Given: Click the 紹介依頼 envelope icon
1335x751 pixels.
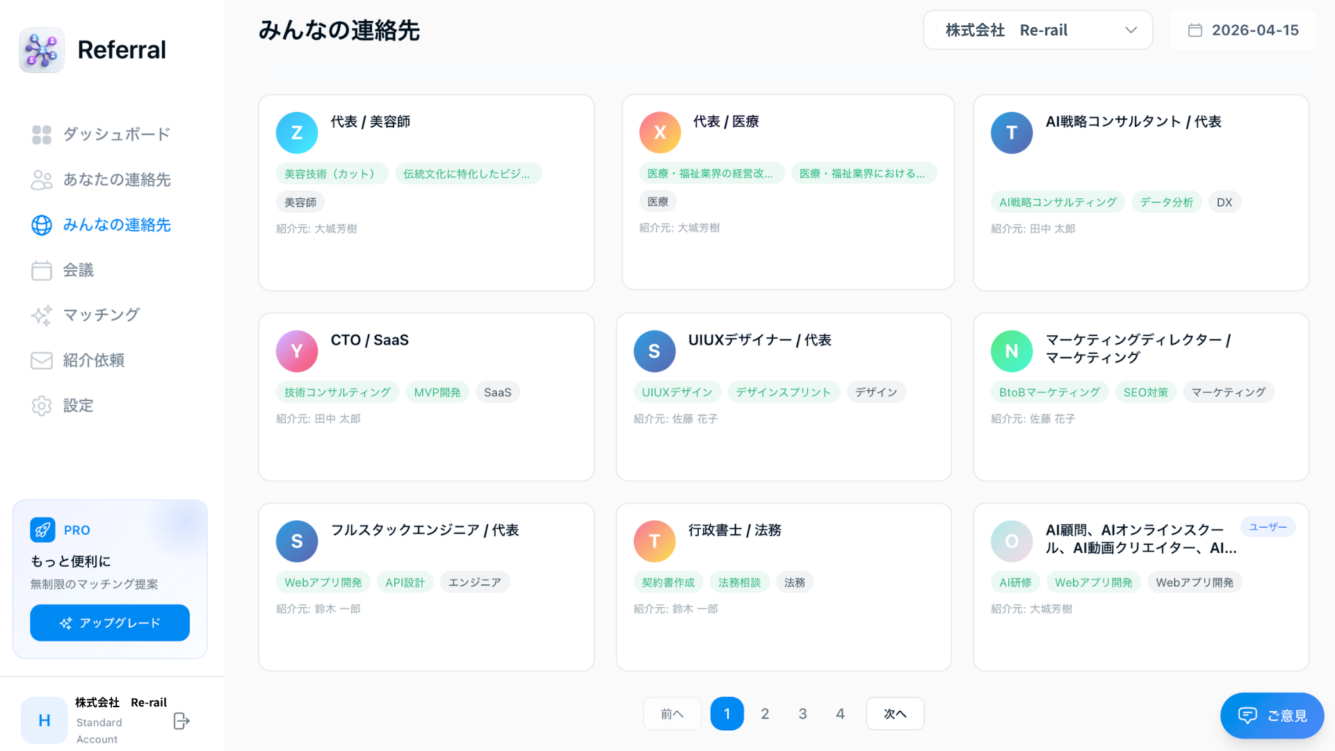Looking at the screenshot, I should coord(42,361).
